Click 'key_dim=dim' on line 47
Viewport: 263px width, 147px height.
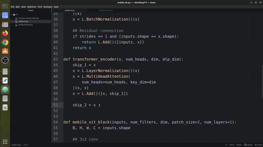click(143, 82)
